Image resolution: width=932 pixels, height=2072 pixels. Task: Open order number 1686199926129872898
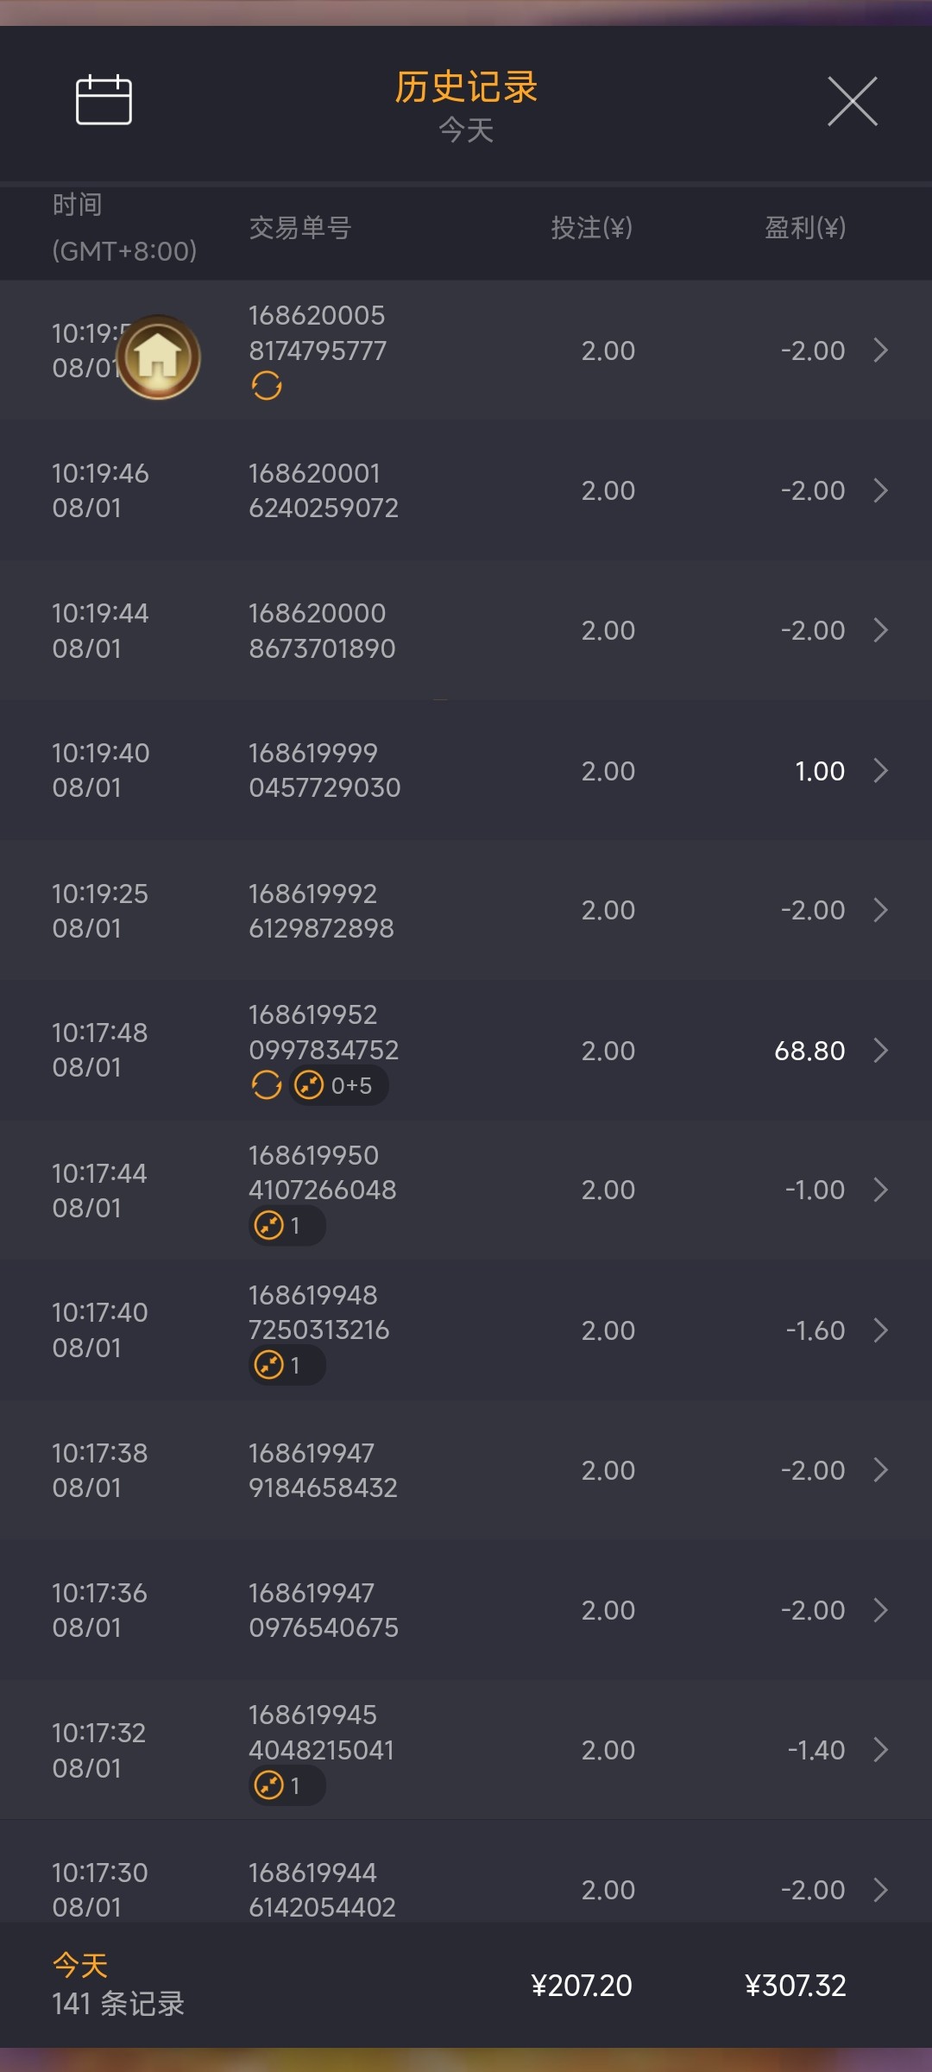click(321, 911)
